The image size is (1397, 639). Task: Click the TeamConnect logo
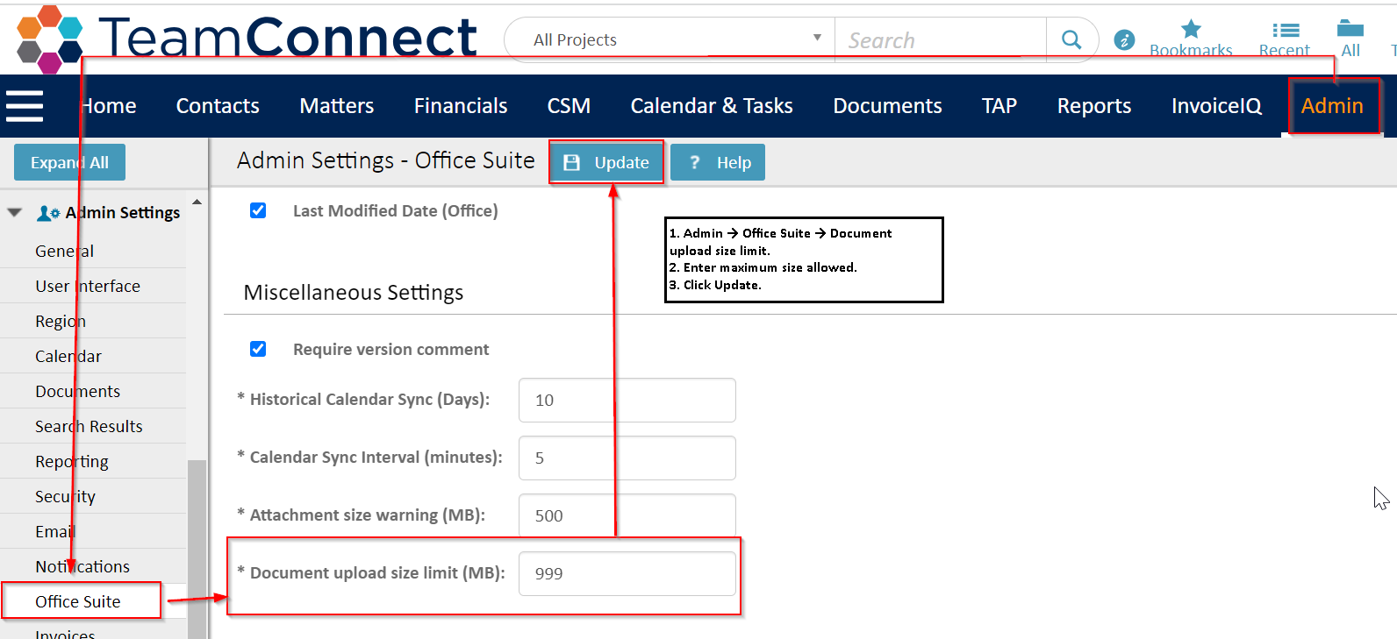pyautogui.click(x=246, y=38)
